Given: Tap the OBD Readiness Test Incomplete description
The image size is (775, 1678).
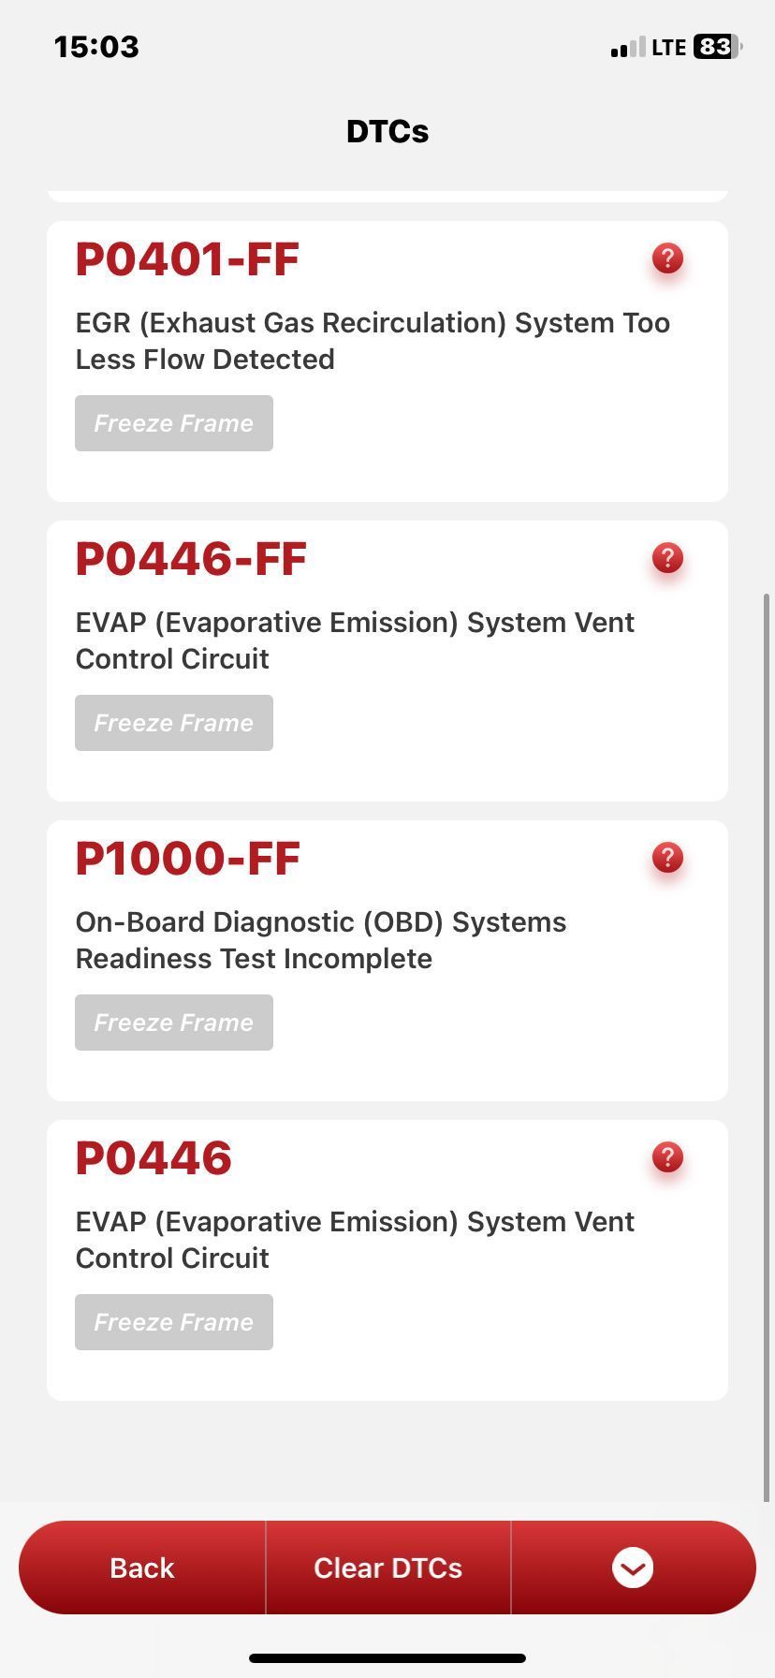Looking at the screenshot, I should point(320,940).
